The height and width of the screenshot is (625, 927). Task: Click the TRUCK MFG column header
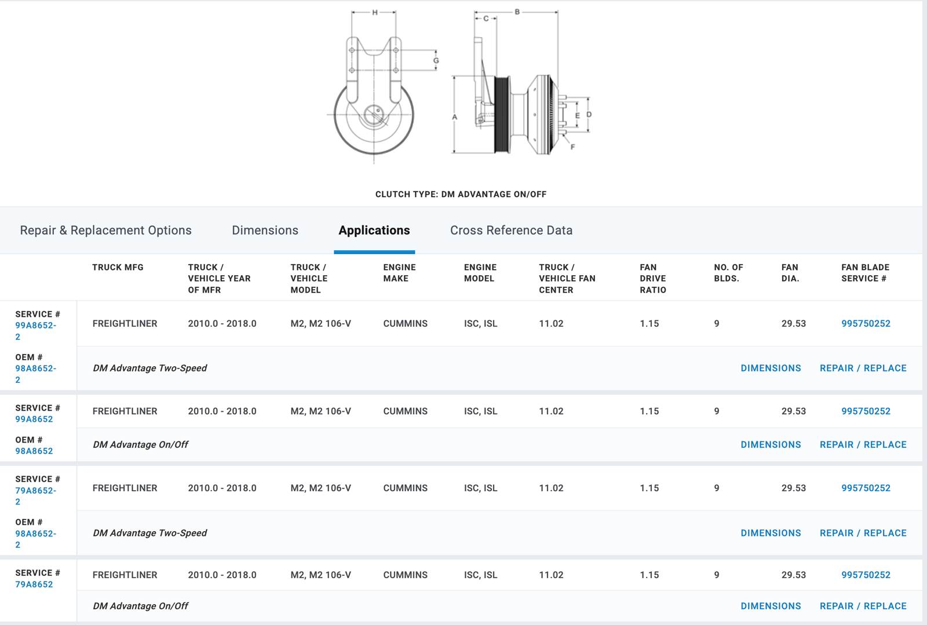(x=118, y=267)
